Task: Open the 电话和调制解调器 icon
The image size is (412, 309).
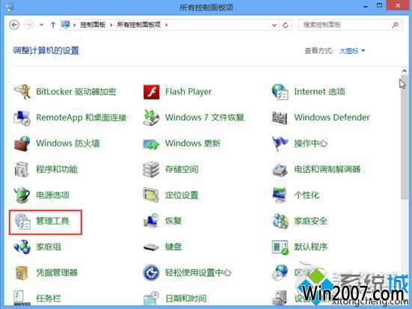Action: [x=280, y=170]
